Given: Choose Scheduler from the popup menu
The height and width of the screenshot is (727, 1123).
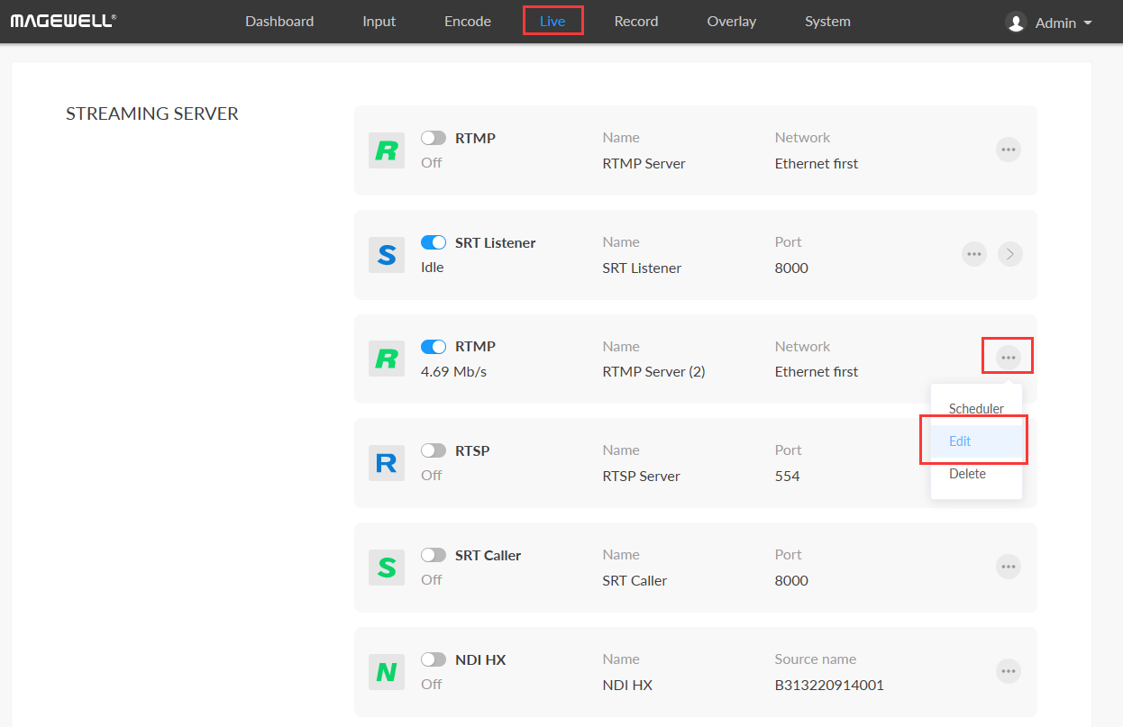Looking at the screenshot, I should click(x=976, y=409).
